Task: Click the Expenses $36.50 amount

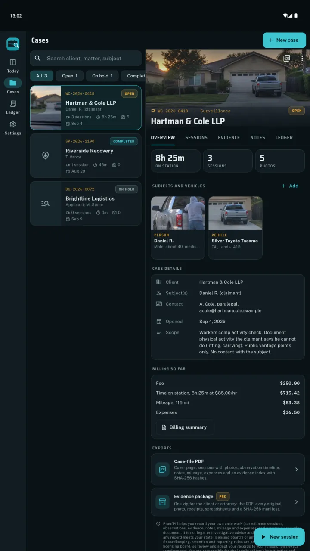Action: coord(291,412)
